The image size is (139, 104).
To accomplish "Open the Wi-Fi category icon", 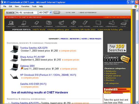I will (124, 22).
